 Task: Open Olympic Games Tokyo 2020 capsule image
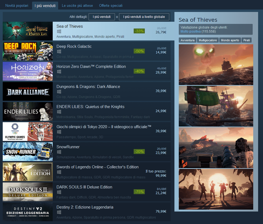(x=28, y=131)
